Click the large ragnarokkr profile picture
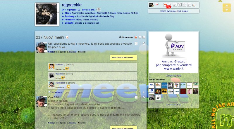Viewport: 234px width, 129px height. pyautogui.click(x=46, y=14)
